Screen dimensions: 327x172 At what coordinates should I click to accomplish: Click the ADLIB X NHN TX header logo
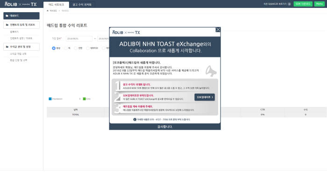[x=21, y=4]
